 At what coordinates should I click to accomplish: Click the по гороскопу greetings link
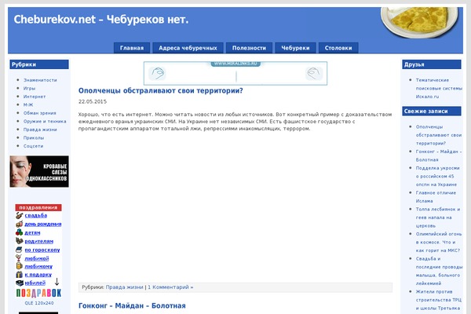42,250
